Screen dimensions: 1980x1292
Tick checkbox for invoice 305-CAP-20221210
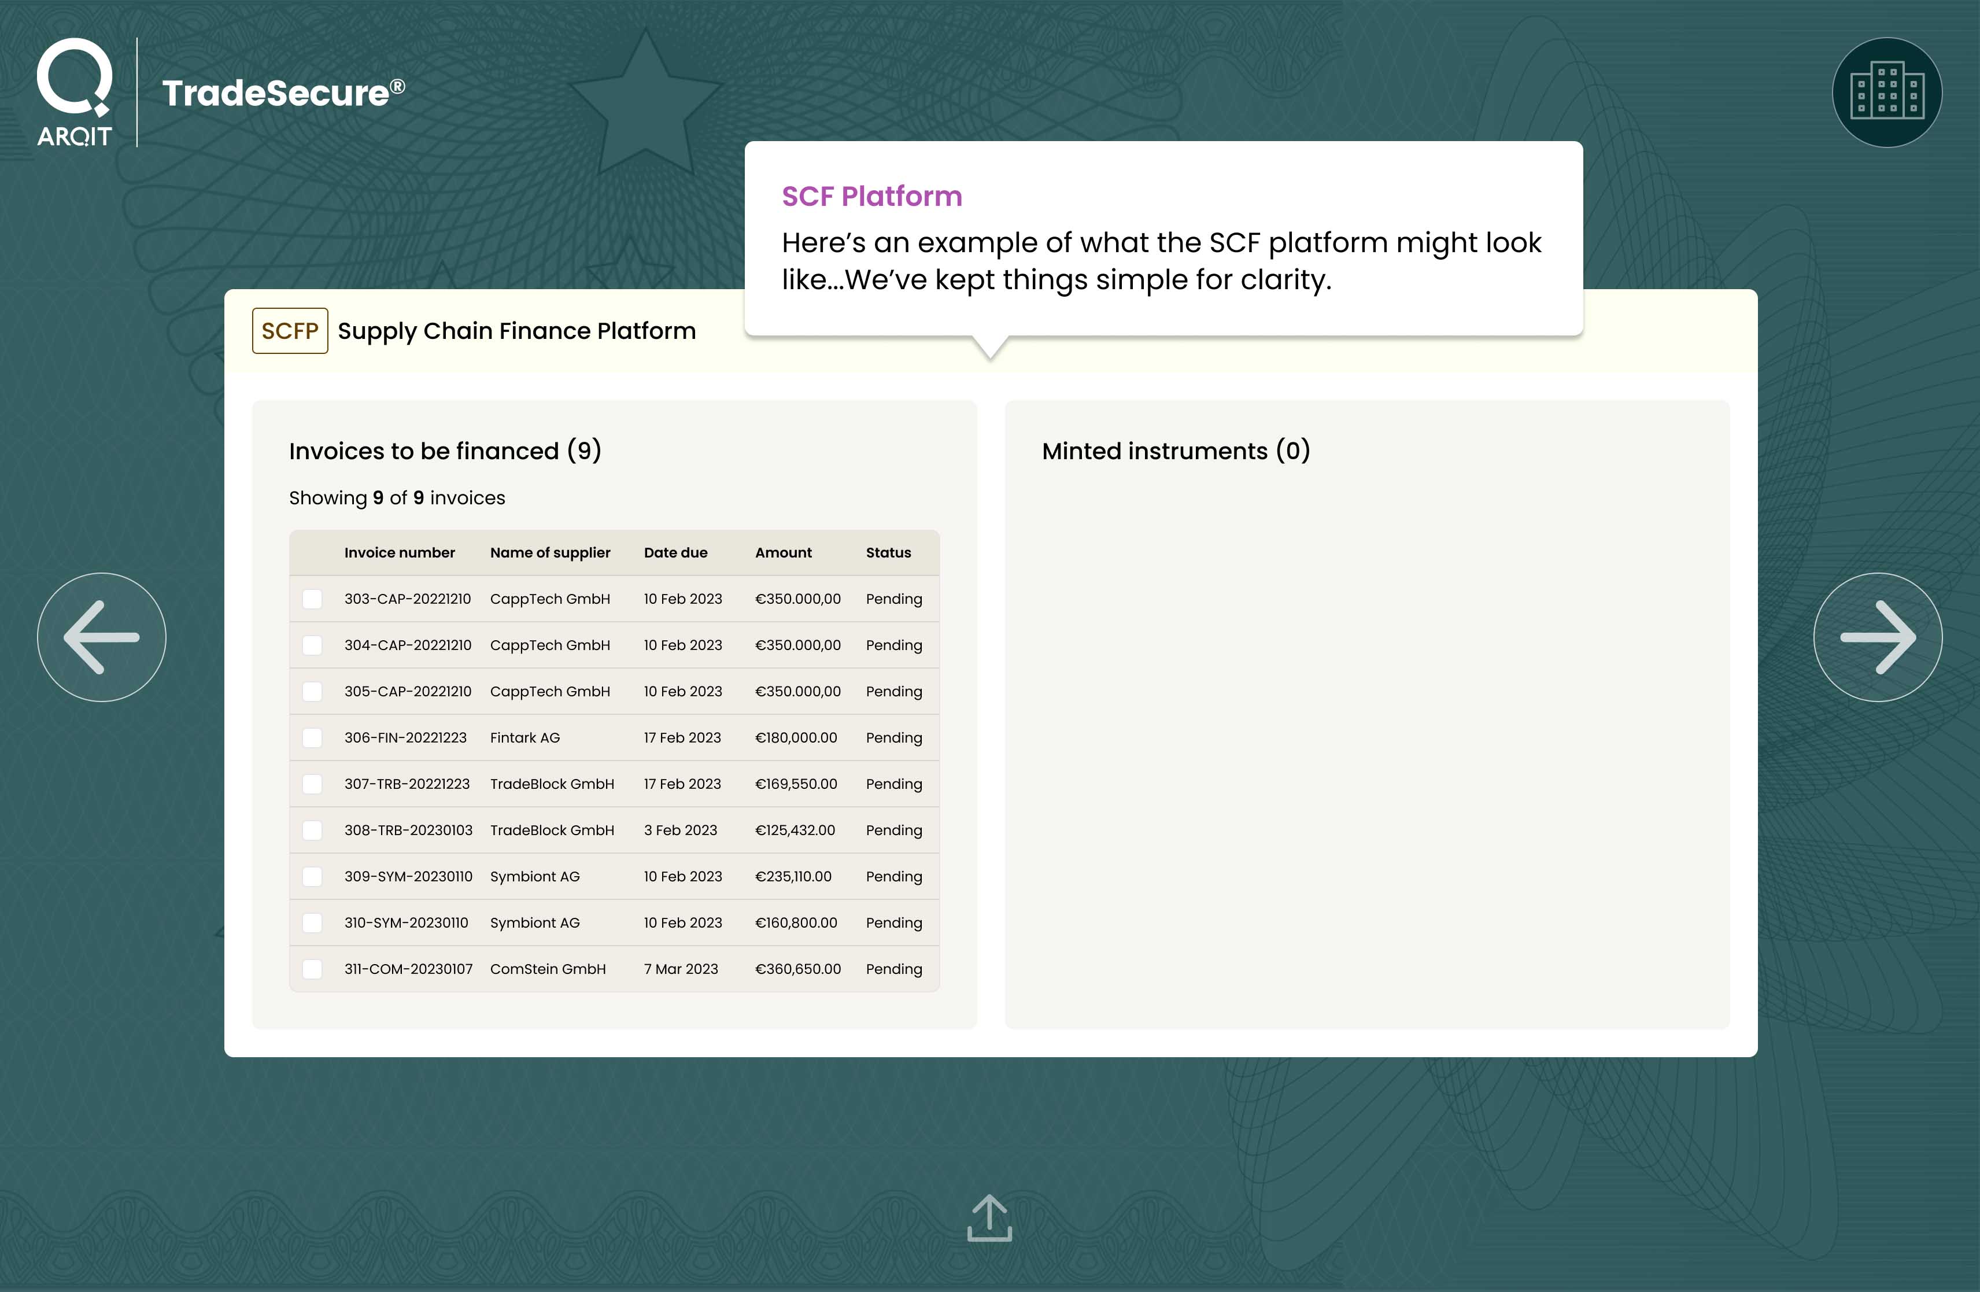click(x=312, y=691)
